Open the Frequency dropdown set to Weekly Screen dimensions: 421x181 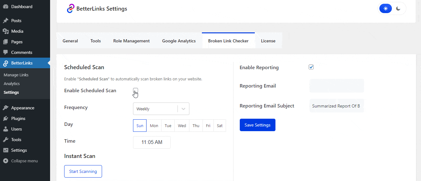(161, 108)
